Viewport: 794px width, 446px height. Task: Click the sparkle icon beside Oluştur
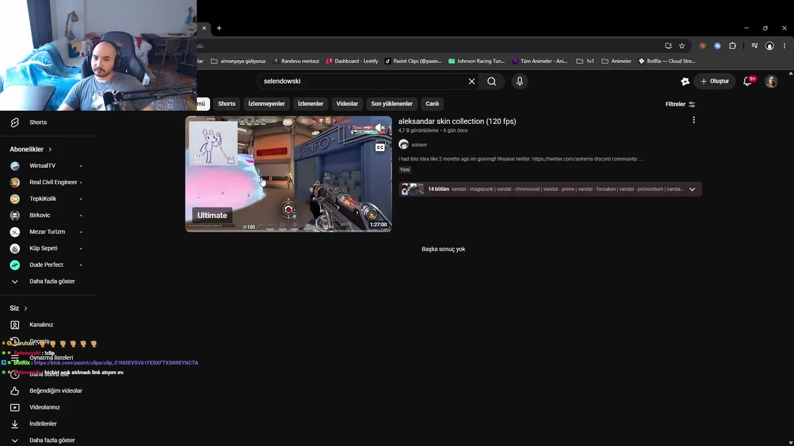coord(685,81)
